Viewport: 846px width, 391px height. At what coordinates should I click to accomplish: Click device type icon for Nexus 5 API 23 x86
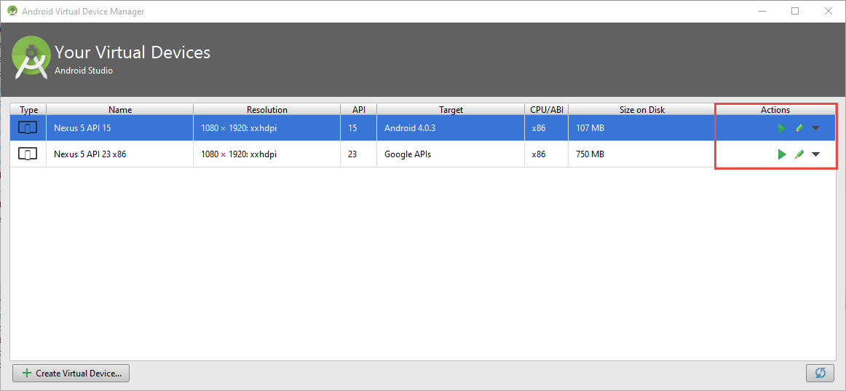click(28, 154)
